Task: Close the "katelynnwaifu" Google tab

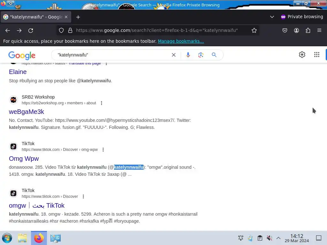Action: pos(66,17)
